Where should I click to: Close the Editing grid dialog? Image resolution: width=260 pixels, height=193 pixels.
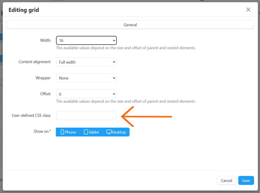pos(248,10)
